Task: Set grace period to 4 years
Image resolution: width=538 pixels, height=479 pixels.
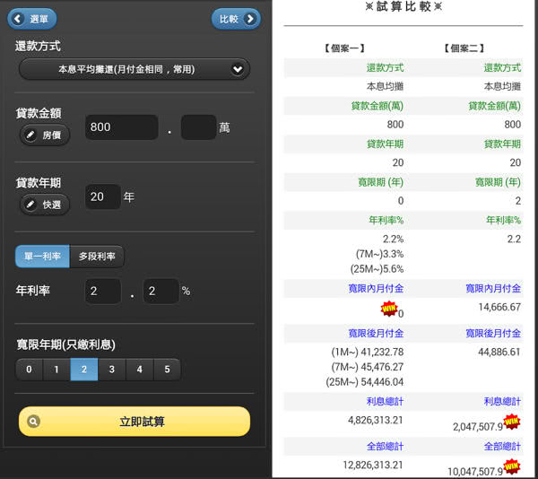Action: point(140,370)
